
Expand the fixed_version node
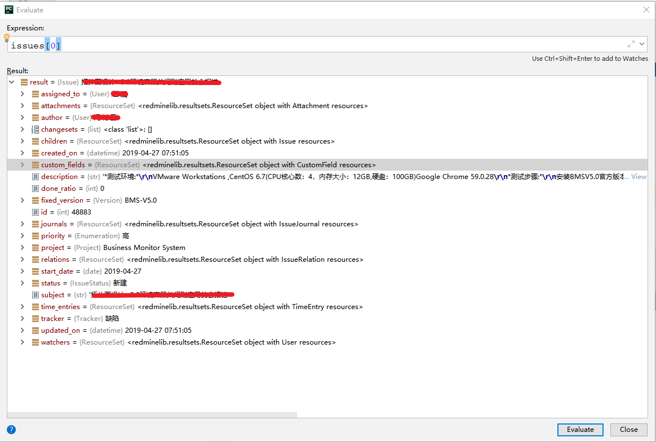(x=22, y=200)
